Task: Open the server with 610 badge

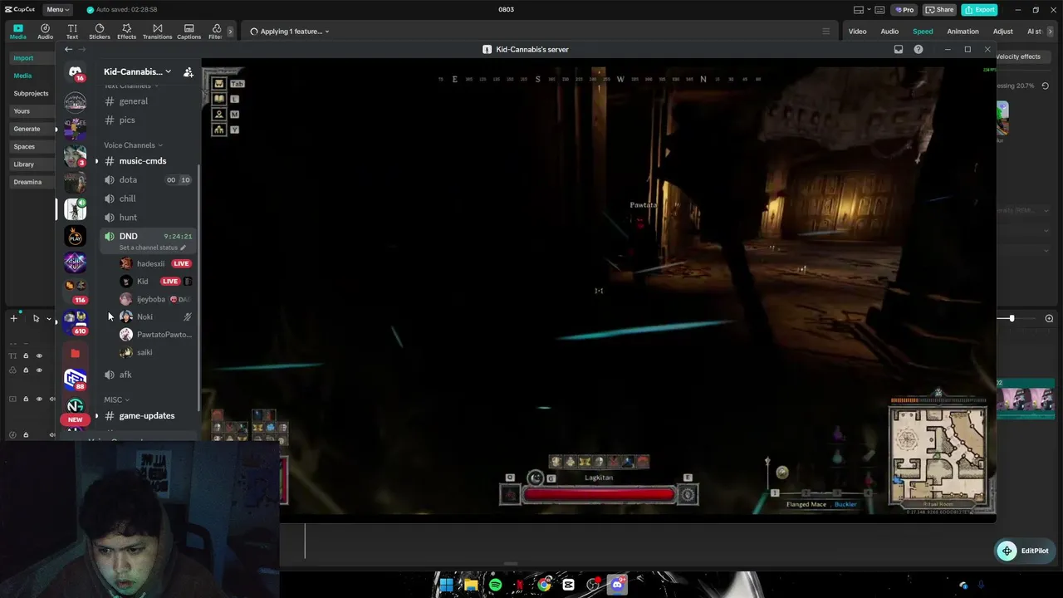Action: click(76, 321)
